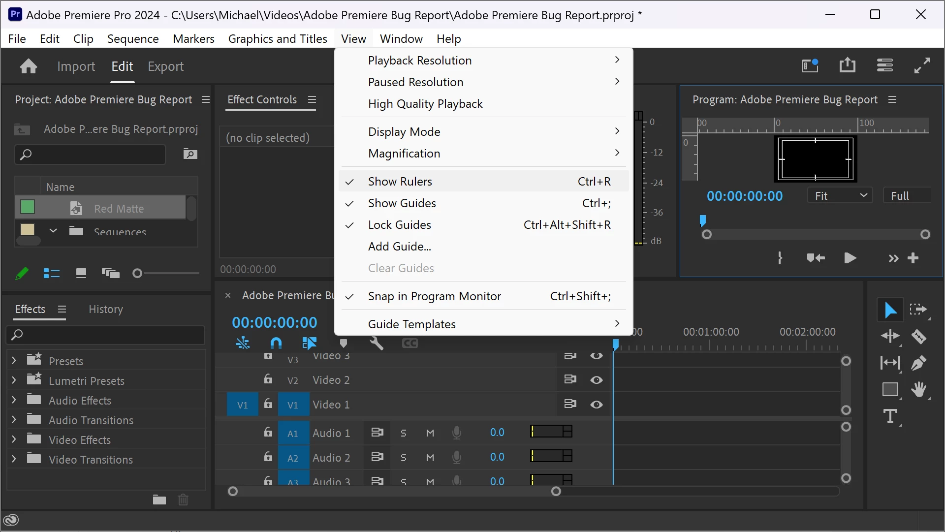Select the Razor tool

918,336
